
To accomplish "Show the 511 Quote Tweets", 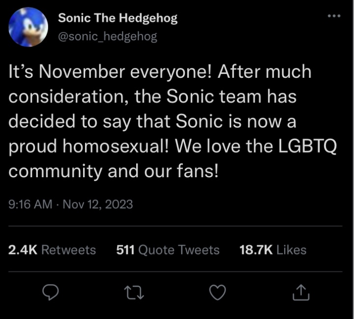I will tap(168, 250).
